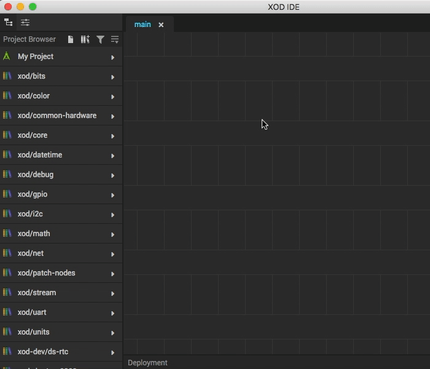Expand the xod/color arrow
The image size is (430, 369).
click(x=112, y=97)
